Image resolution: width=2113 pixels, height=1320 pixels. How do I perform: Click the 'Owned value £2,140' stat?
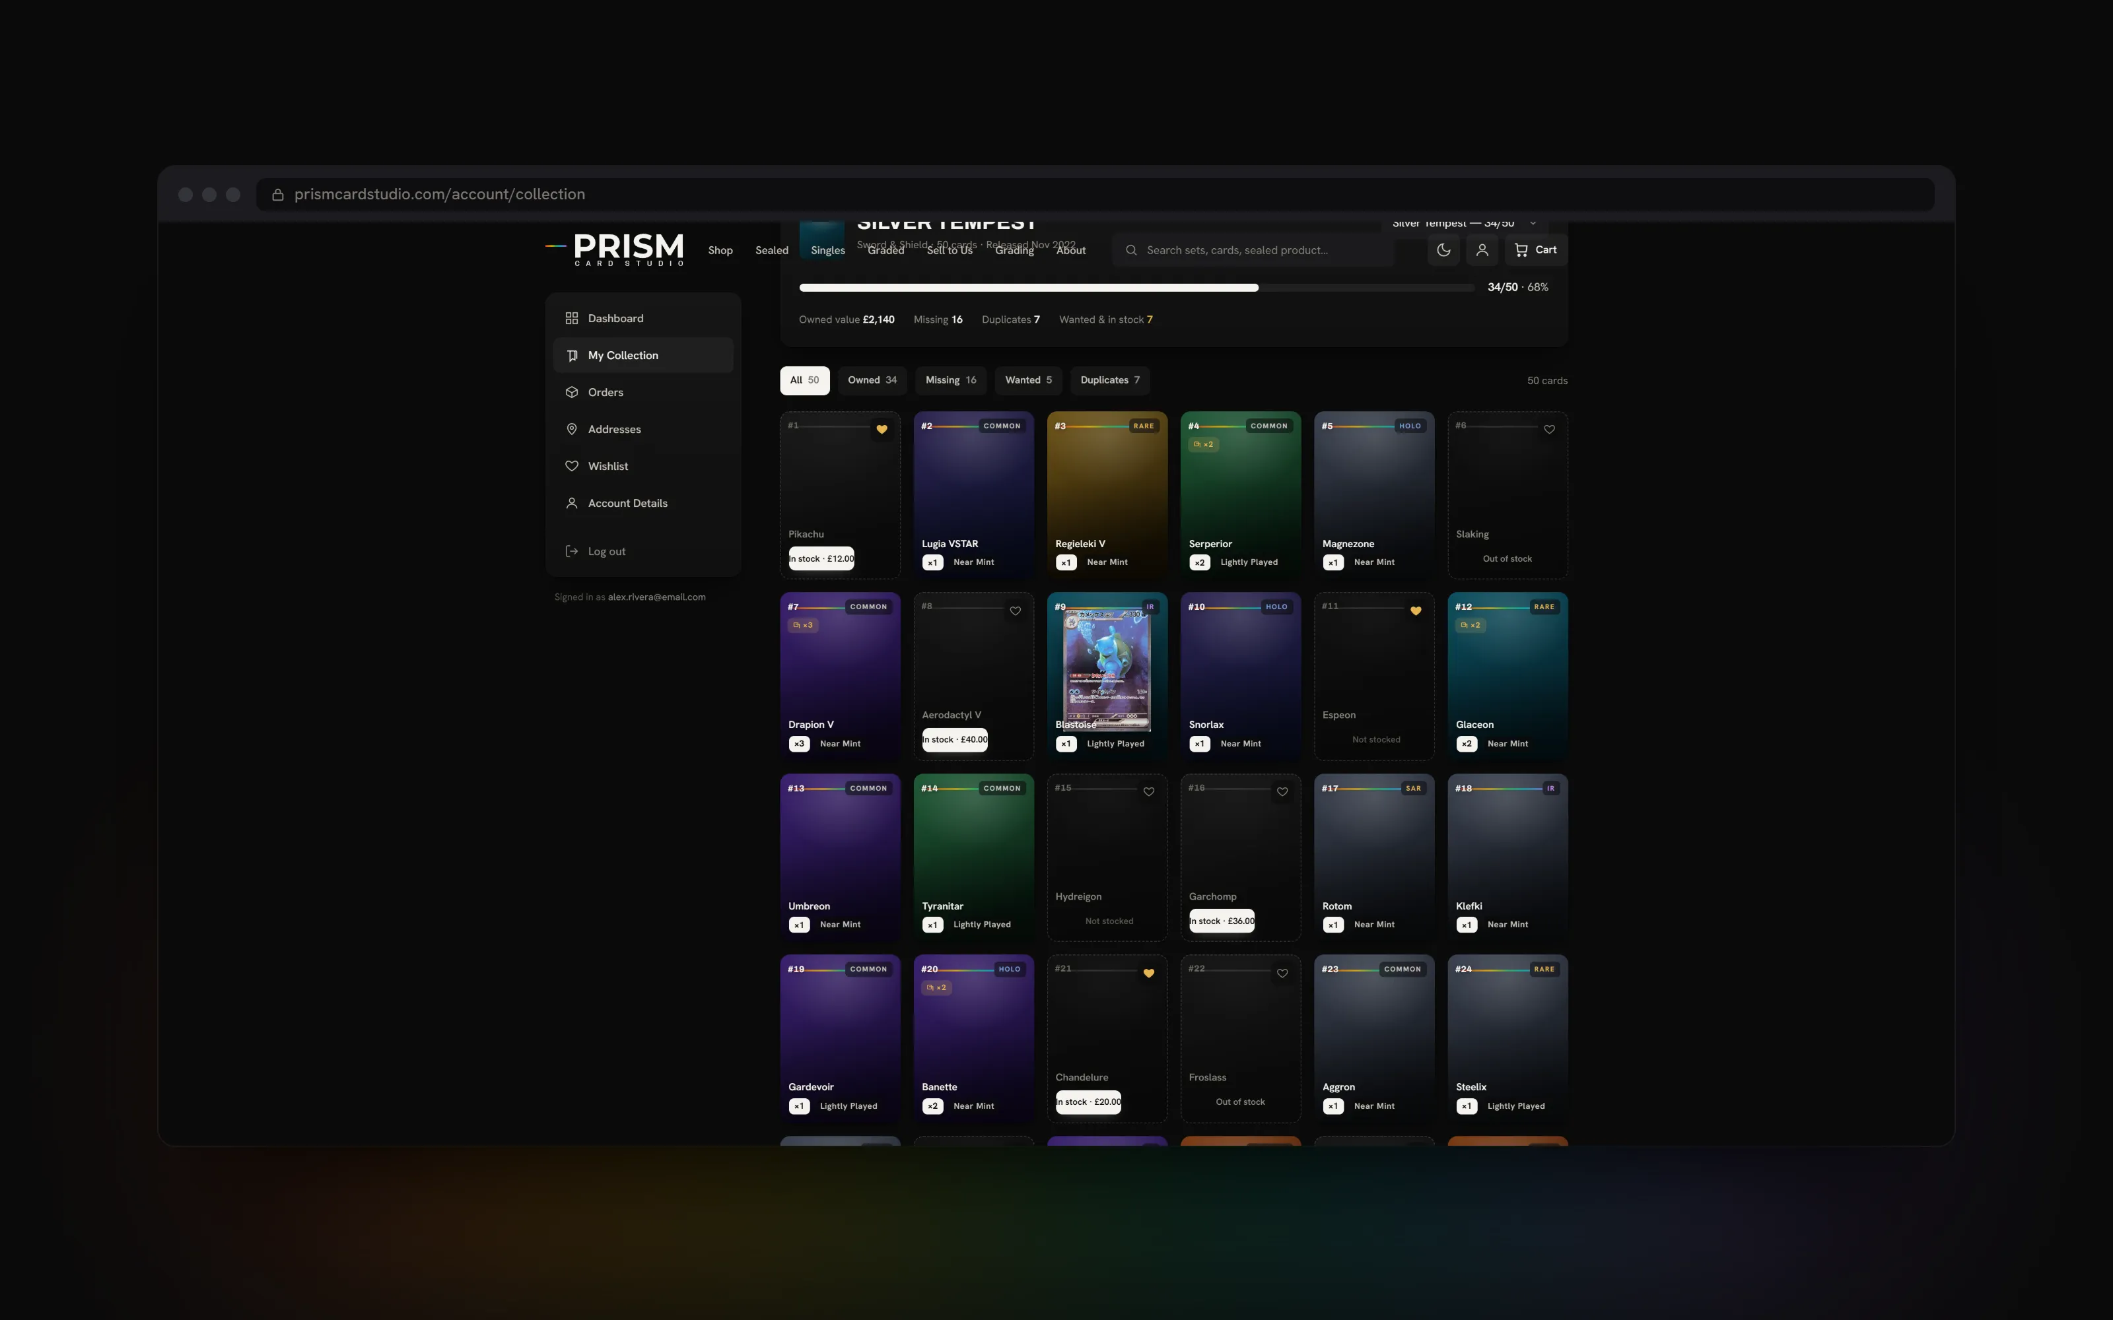[x=847, y=319]
